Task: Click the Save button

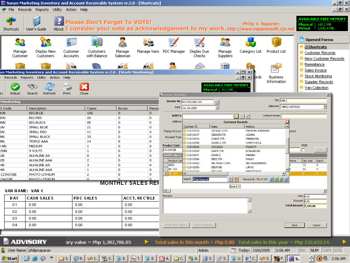Action: pos(294,225)
